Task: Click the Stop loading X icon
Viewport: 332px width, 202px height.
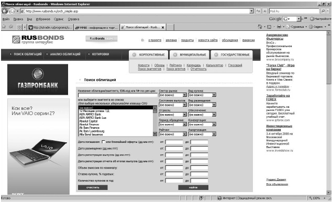Action: click(x=264, y=11)
